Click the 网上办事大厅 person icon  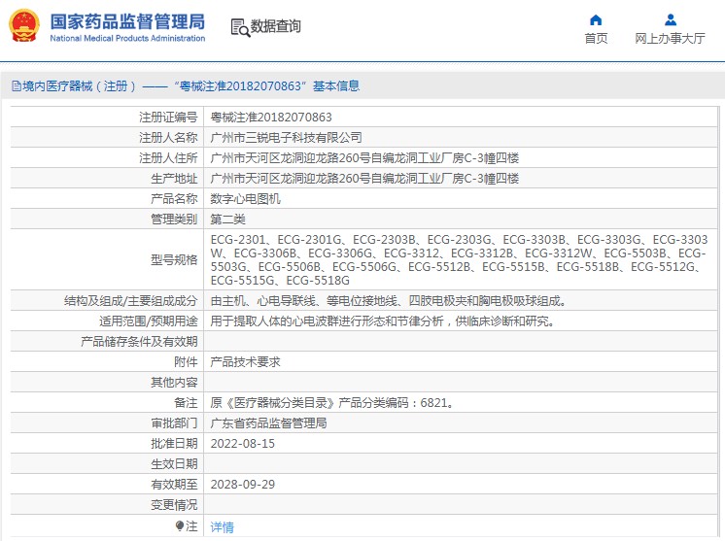(x=670, y=19)
